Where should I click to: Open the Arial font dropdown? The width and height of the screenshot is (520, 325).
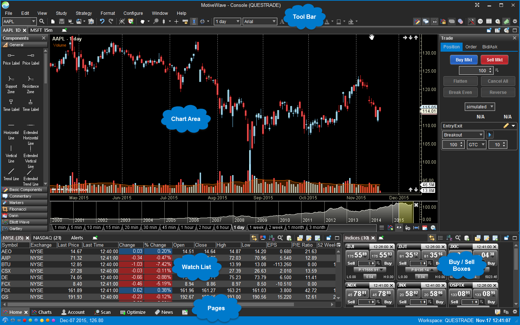point(260,21)
